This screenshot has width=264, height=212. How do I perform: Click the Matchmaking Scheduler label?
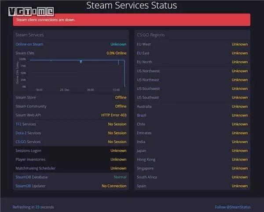36,168
